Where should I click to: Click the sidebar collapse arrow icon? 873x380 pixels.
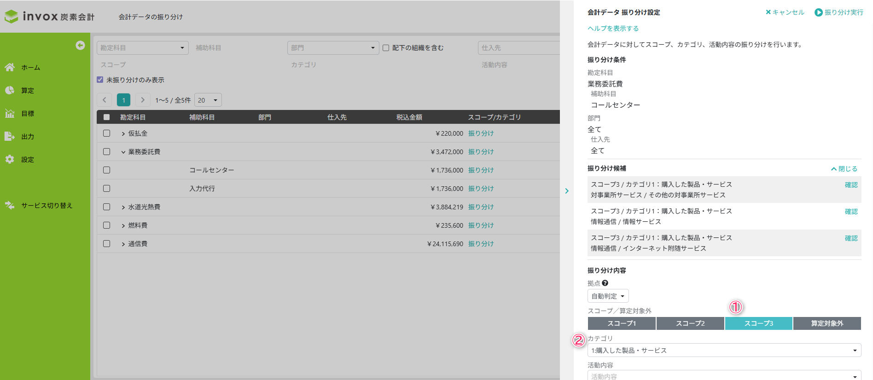[80, 45]
